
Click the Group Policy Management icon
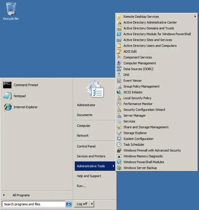pos(119,86)
